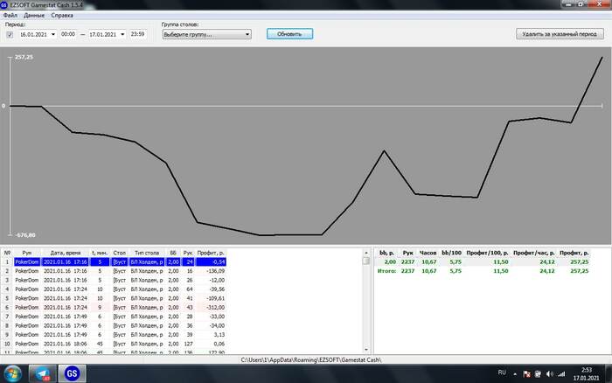Screen dimensions: 612x383
Task: Click the Профит/час, р. summary header
Action: [533, 253]
